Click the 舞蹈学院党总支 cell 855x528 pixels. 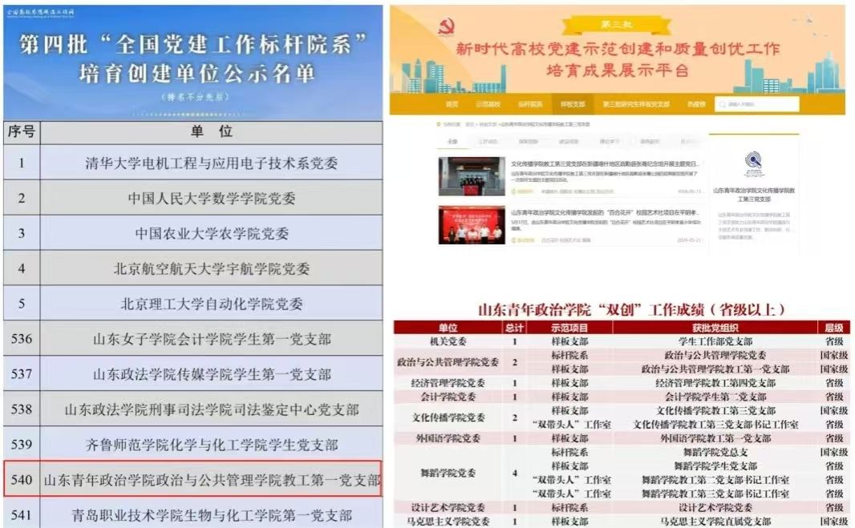coord(715,452)
